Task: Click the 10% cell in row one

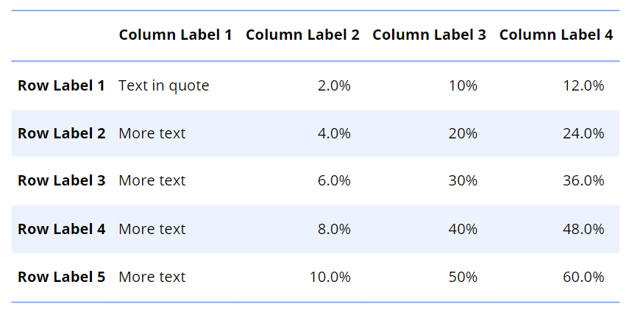Action: (x=463, y=85)
